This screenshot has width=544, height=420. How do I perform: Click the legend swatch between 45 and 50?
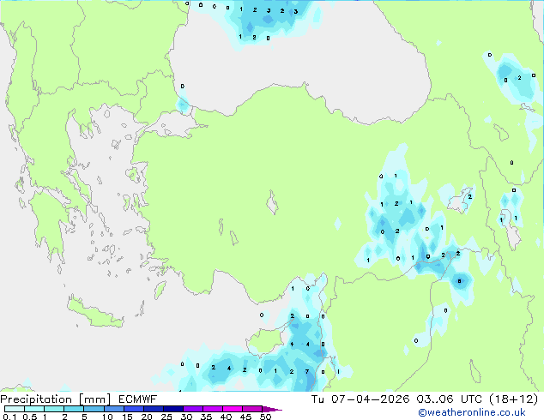[x=252, y=409]
